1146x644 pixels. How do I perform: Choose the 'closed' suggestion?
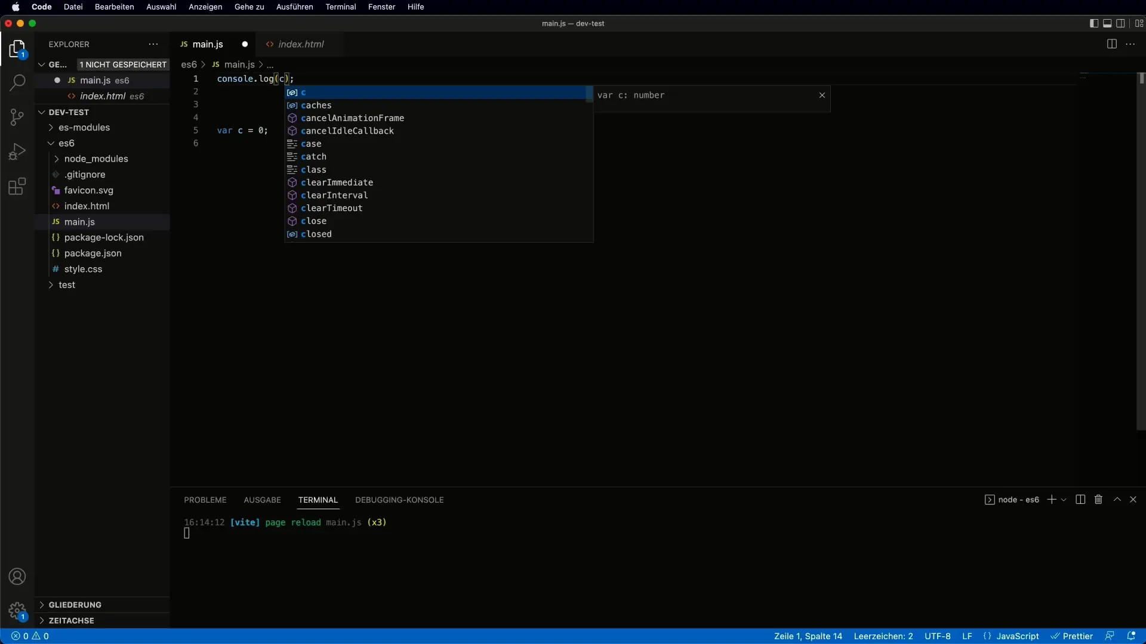[439, 234]
